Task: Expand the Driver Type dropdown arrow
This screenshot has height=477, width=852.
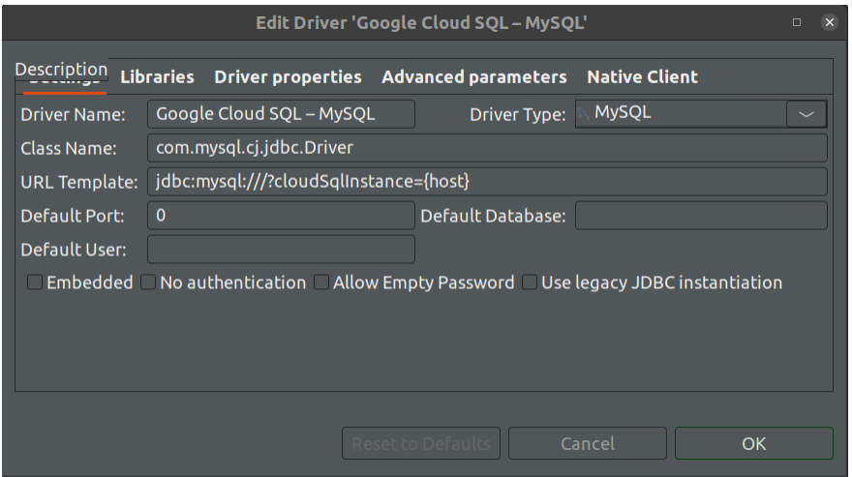Action: (806, 114)
